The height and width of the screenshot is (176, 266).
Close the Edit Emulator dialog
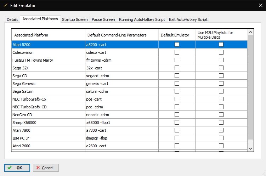261,5
